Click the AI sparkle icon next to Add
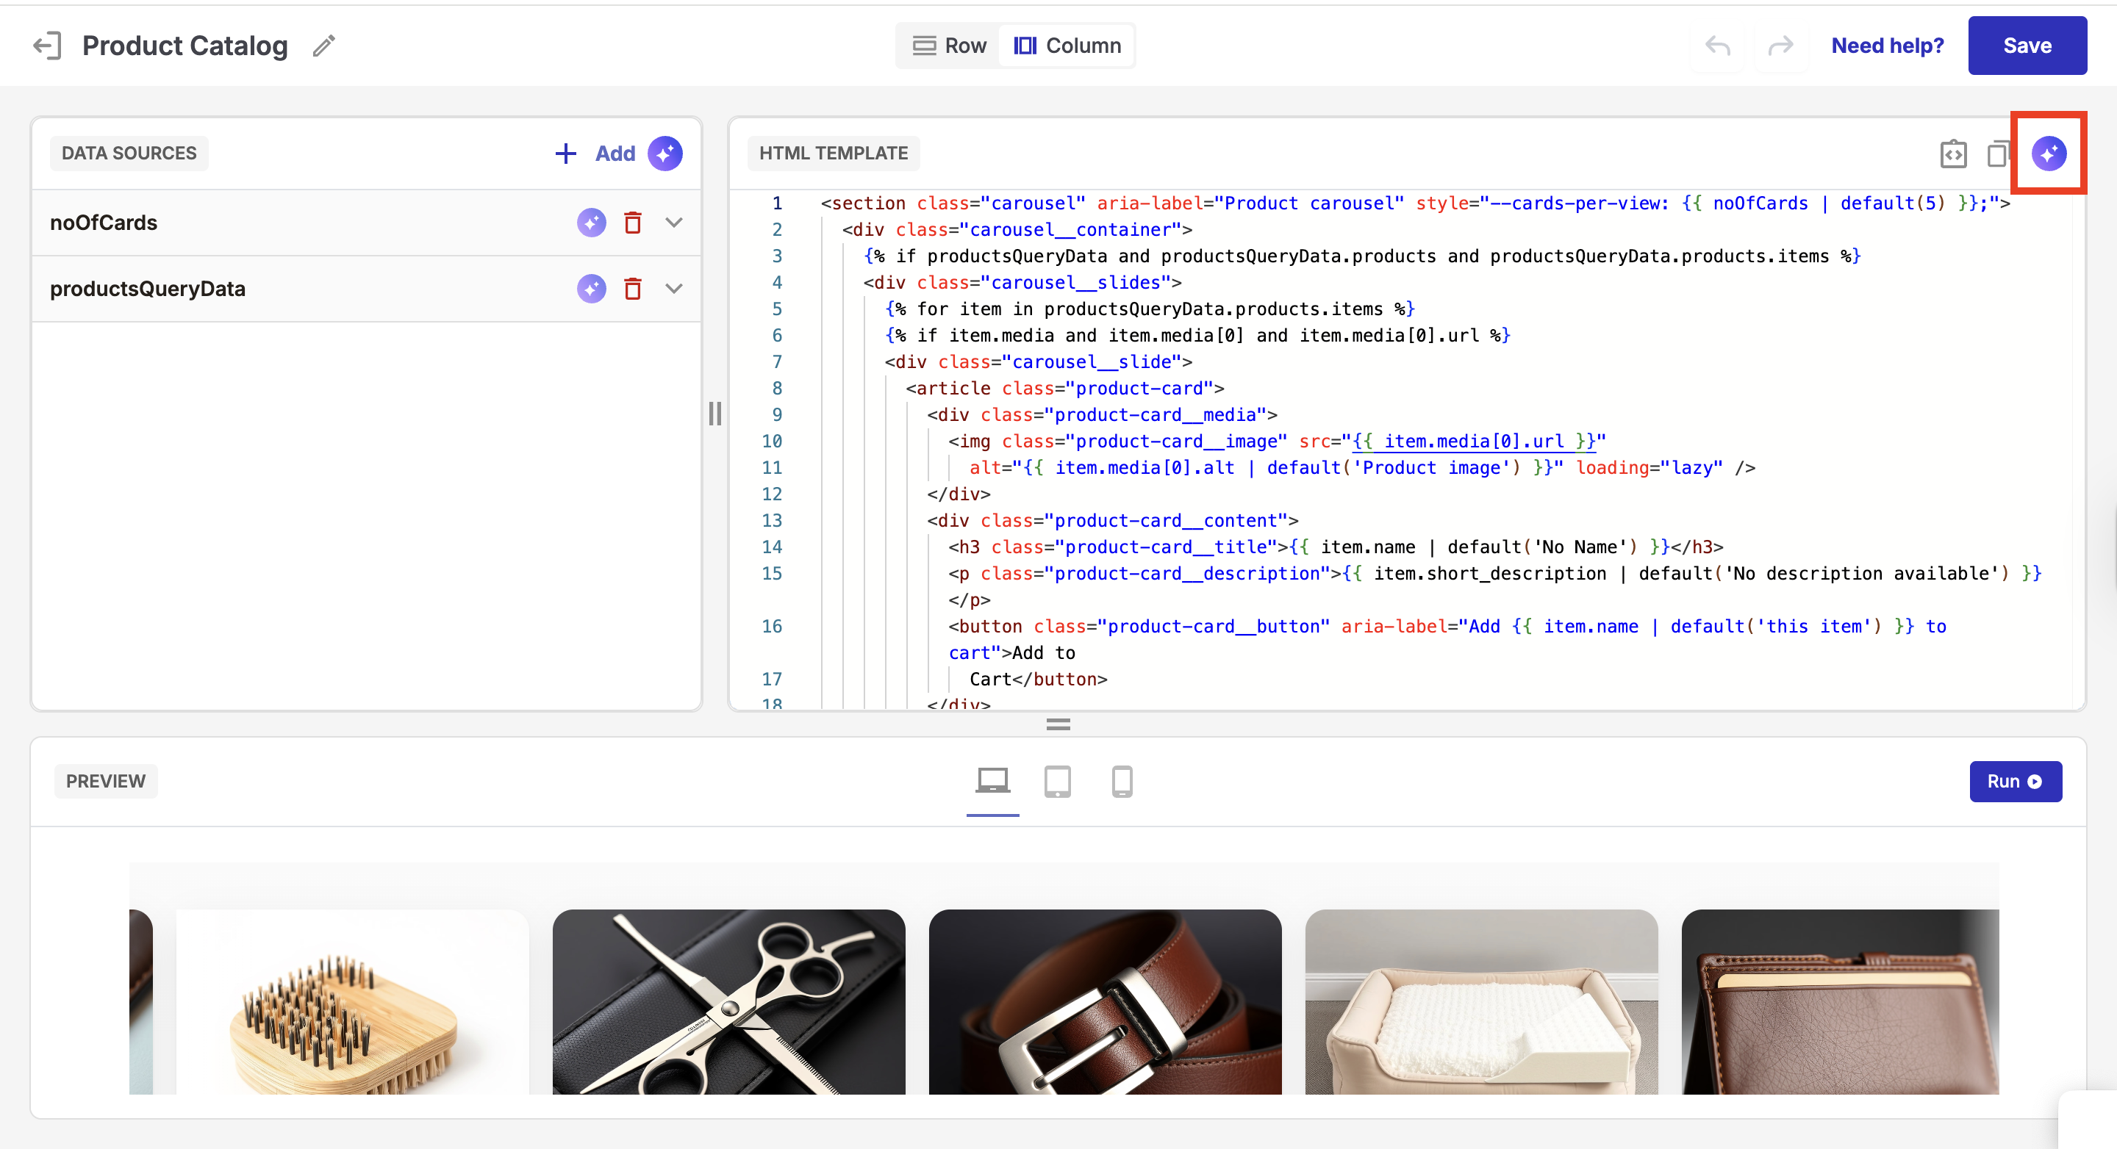Viewport: 2117px width, 1149px height. coord(665,154)
